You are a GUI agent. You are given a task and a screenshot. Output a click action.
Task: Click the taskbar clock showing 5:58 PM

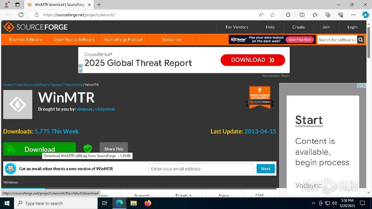coord(347,203)
